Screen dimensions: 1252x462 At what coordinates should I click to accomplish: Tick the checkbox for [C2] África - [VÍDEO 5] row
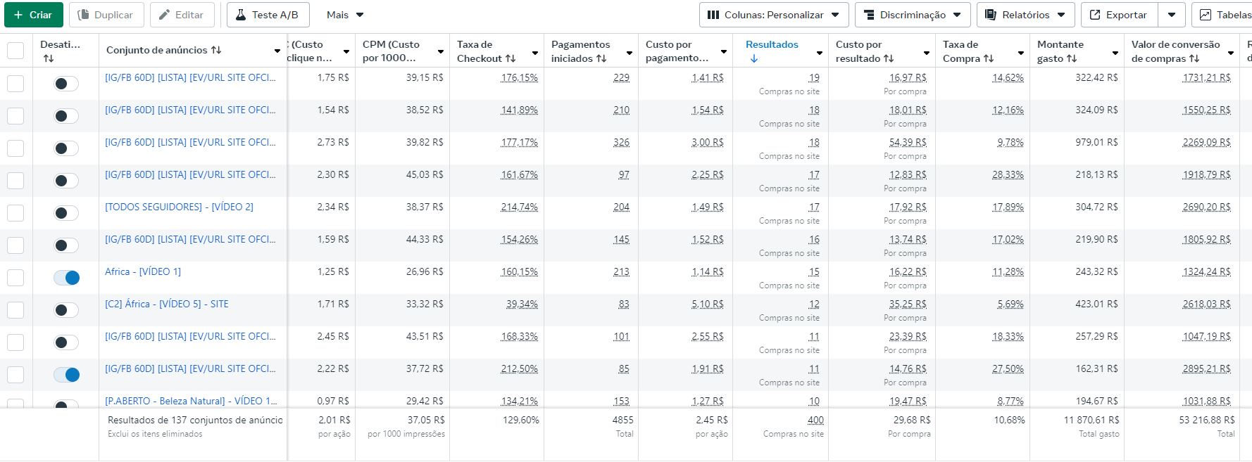point(15,310)
